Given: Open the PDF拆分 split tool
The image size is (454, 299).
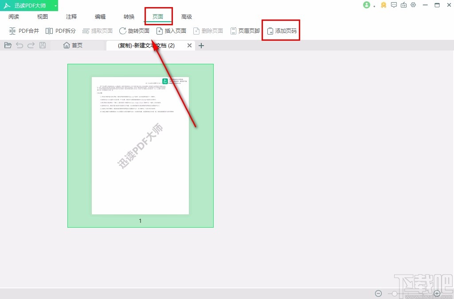Looking at the screenshot, I should coord(60,31).
